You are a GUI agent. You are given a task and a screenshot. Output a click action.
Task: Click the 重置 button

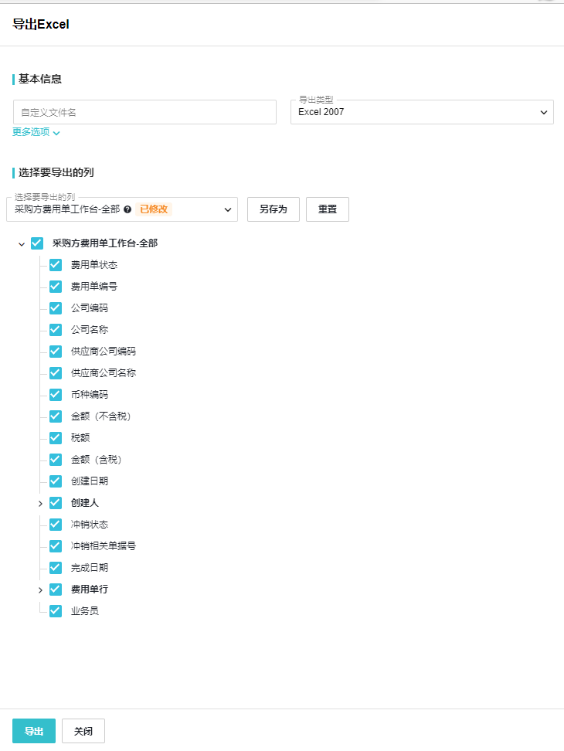coord(328,209)
